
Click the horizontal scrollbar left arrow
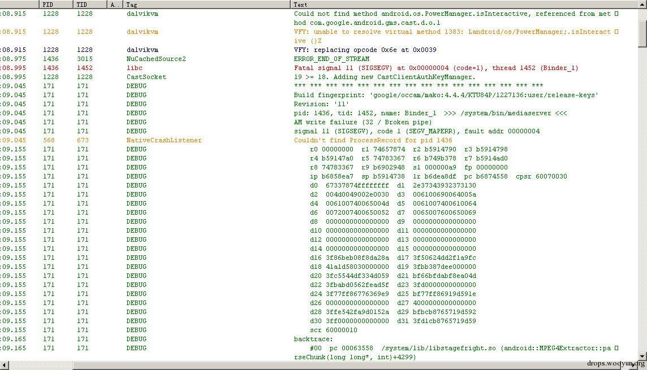pos(4,365)
